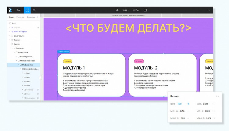
Task: Click the Made-in-Taptop component icon
Action: [12, 32]
